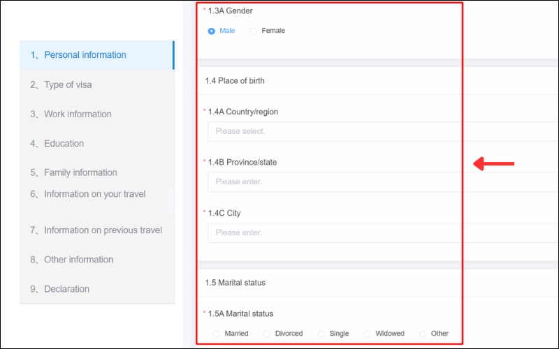Choose Divorced marital status
This screenshot has height=349, width=559.
(x=267, y=334)
